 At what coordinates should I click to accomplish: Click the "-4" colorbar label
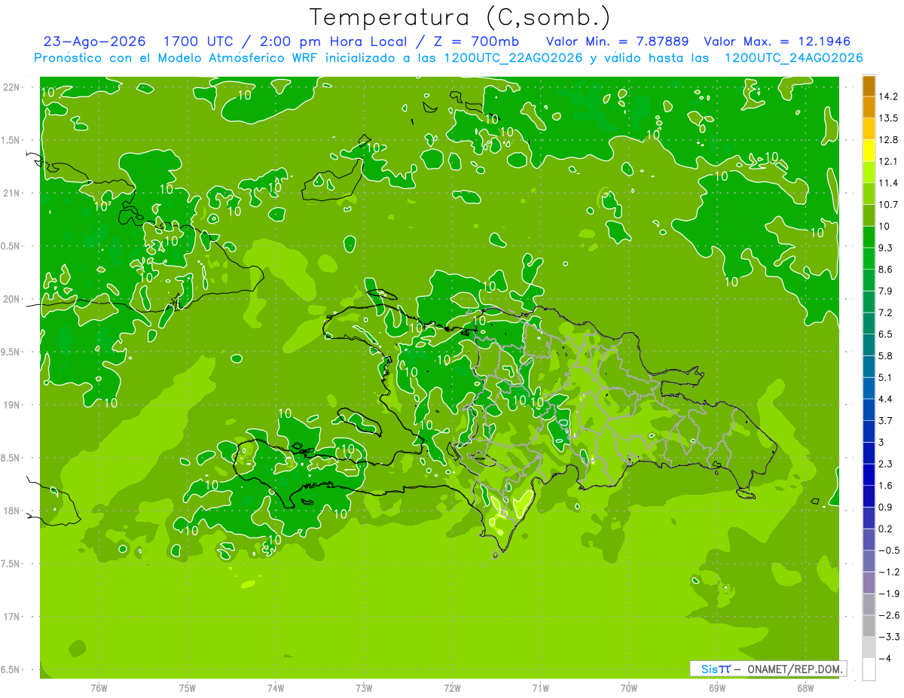pyautogui.click(x=884, y=659)
